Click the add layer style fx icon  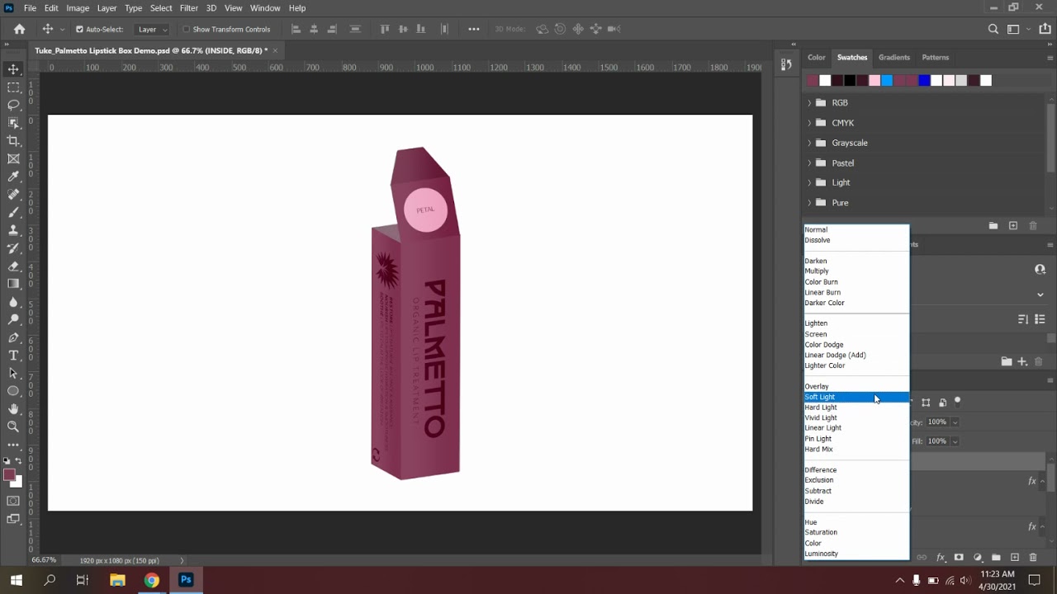[x=941, y=558]
